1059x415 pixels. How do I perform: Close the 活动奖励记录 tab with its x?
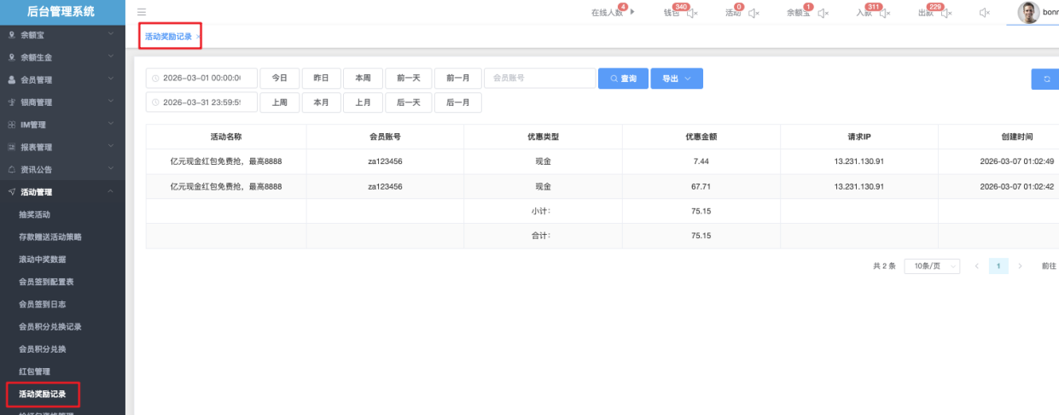tap(199, 37)
